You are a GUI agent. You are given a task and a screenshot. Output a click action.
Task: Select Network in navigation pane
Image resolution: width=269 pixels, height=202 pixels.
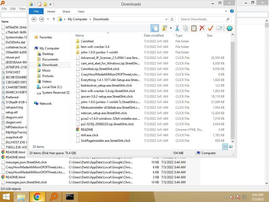45,103
